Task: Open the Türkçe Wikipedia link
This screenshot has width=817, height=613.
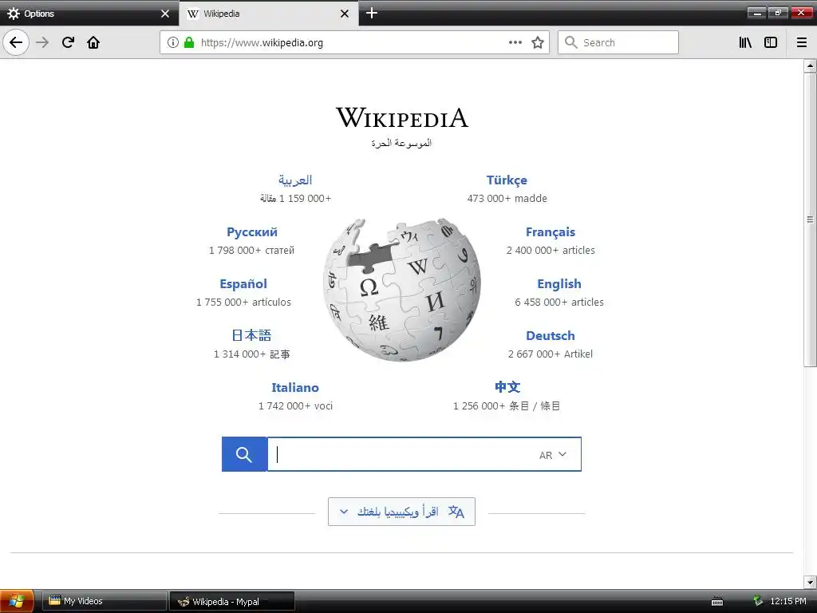Action: coord(507,180)
